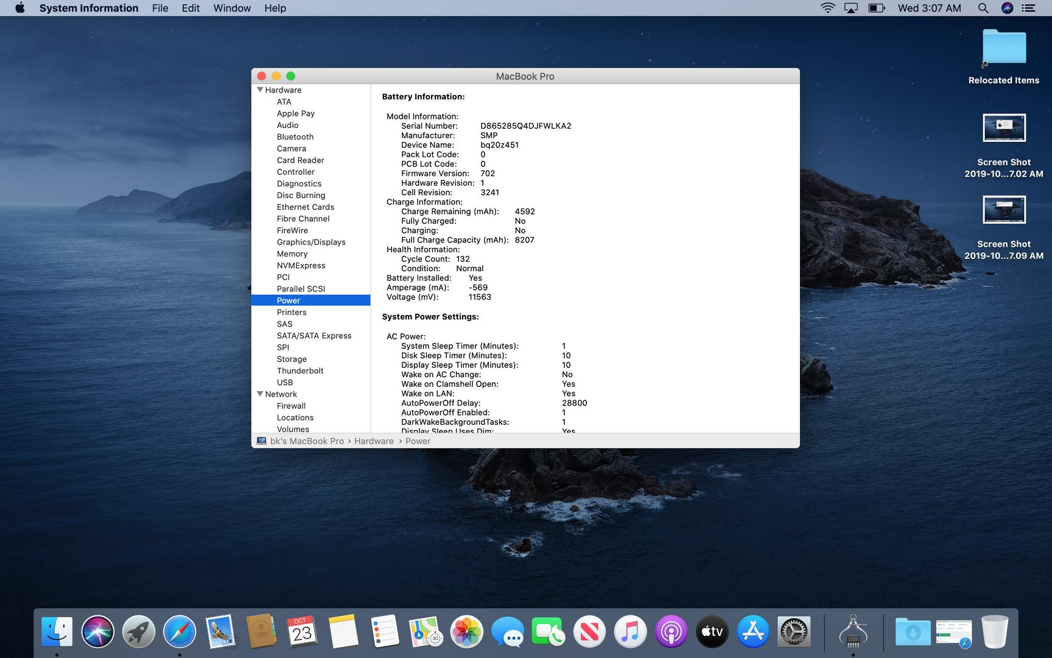Open battery status menu bar icon

pos(877,8)
